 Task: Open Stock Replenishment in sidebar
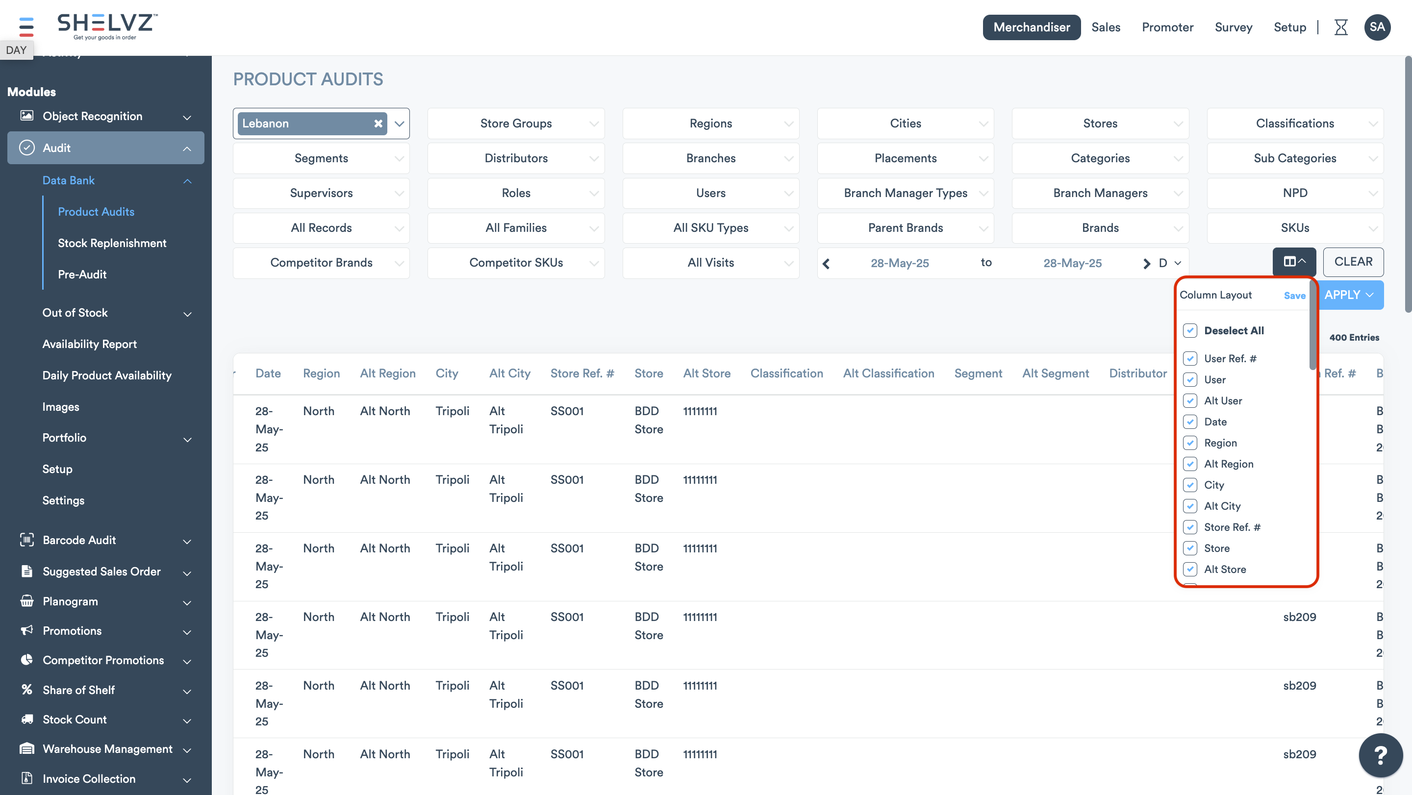click(x=112, y=243)
